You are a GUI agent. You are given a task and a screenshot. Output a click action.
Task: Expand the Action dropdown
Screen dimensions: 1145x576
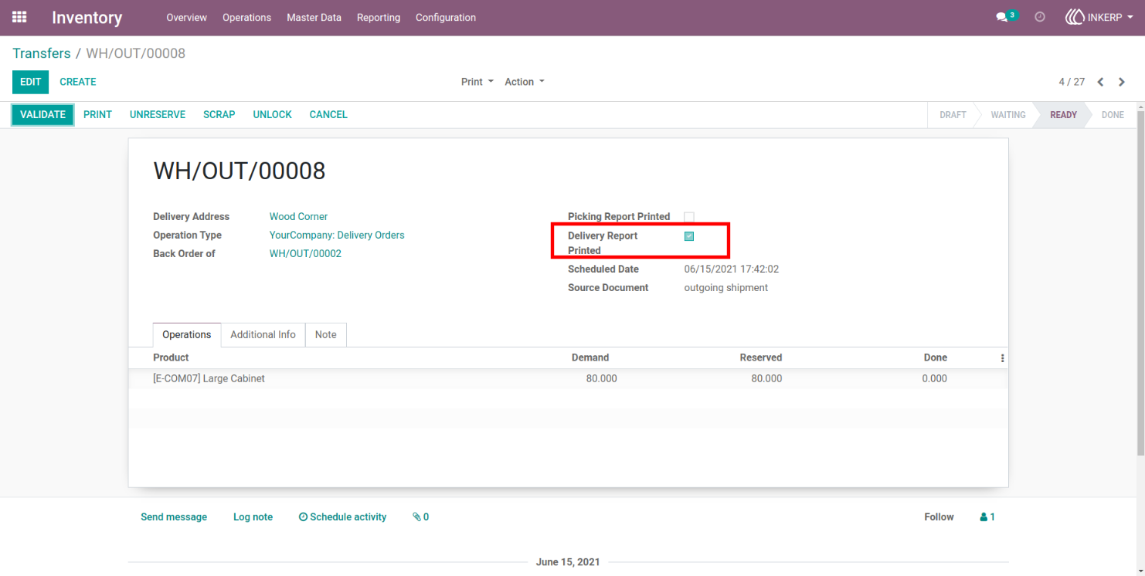(525, 82)
